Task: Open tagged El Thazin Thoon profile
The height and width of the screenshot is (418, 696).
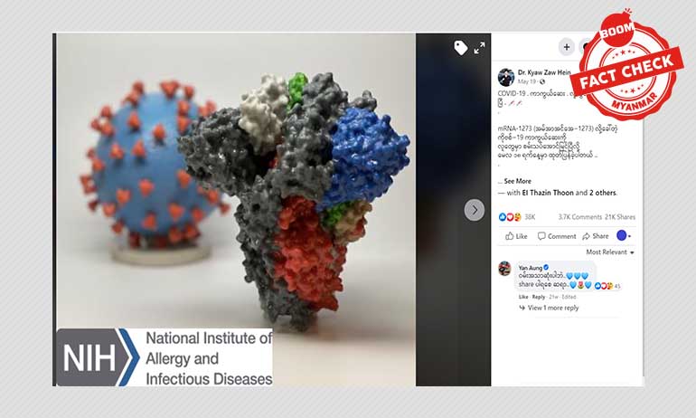Action: pyautogui.click(x=548, y=193)
